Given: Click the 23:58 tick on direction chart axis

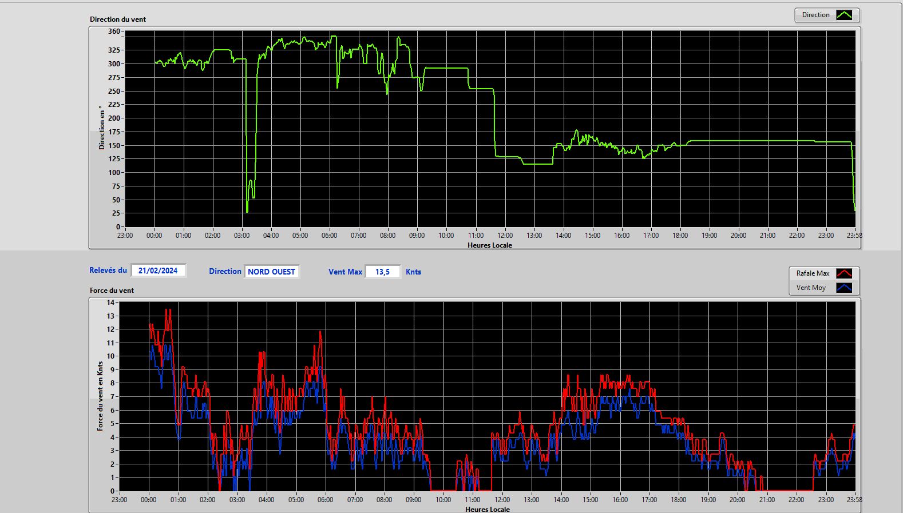Looking at the screenshot, I should pyautogui.click(x=854, y=236).
